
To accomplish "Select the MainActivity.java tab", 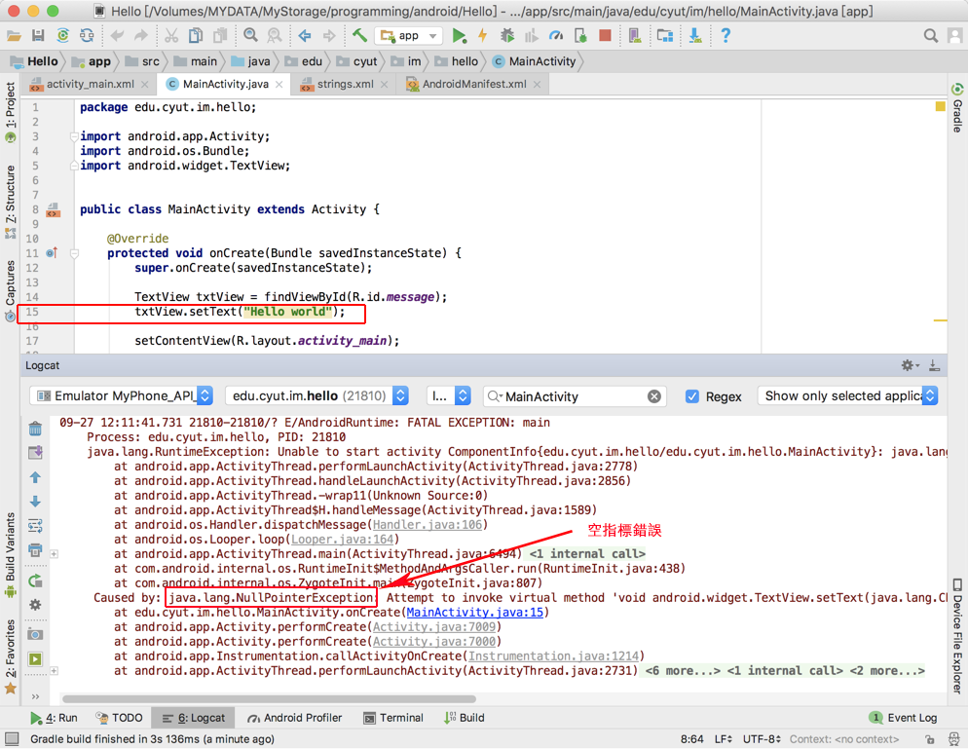I will coord(225,84).
